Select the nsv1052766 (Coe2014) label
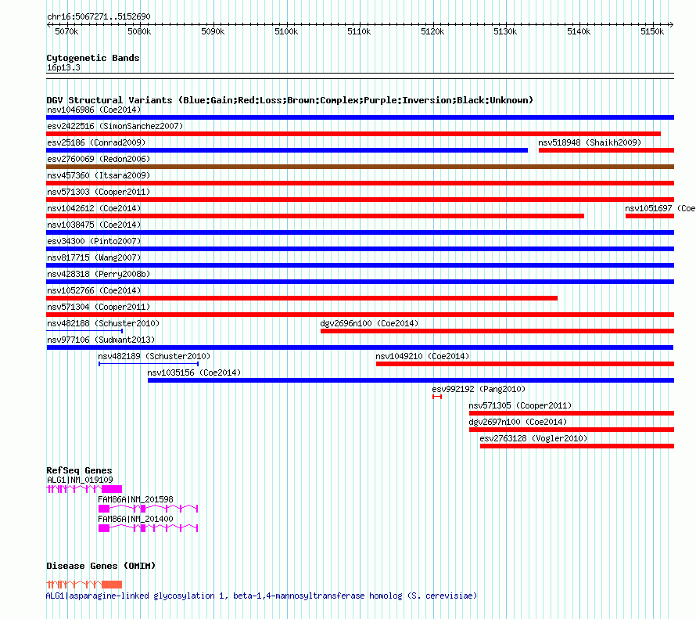This screenshot has width=696, height=619. (x=94, y=290)
